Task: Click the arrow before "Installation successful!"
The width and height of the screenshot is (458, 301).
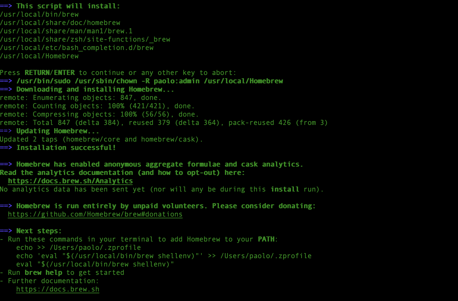Action: 6,148
